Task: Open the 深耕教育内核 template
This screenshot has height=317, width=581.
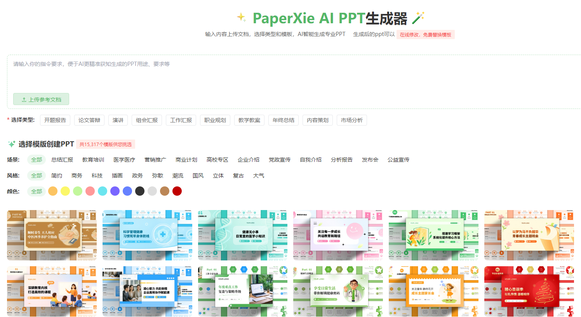Action: click(x=52, y=291)
